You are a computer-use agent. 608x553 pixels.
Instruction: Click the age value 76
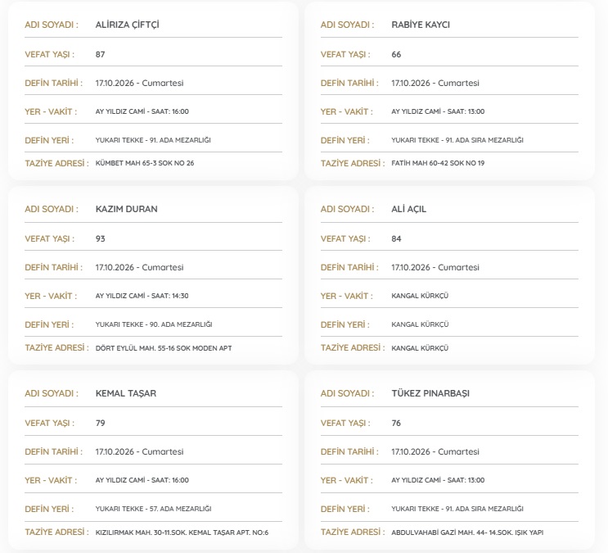[x=396, y=423]
